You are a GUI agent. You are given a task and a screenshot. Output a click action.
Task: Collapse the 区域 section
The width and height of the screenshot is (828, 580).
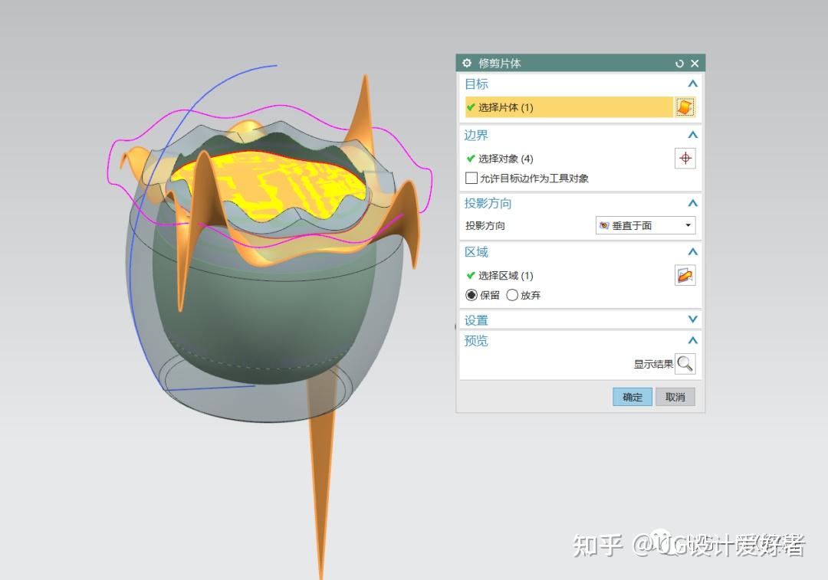(692, 251)
